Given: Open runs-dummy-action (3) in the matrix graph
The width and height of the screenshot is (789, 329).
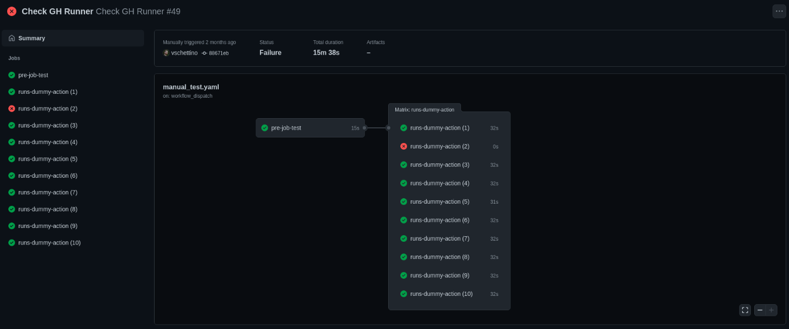Looking at the screenshot, I should 449,164.
